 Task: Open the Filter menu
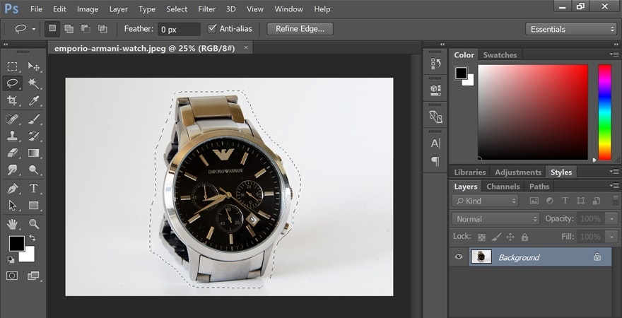(x=206, y=9)
